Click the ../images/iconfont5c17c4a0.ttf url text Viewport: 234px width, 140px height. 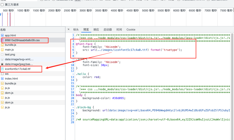click(122, 50)
